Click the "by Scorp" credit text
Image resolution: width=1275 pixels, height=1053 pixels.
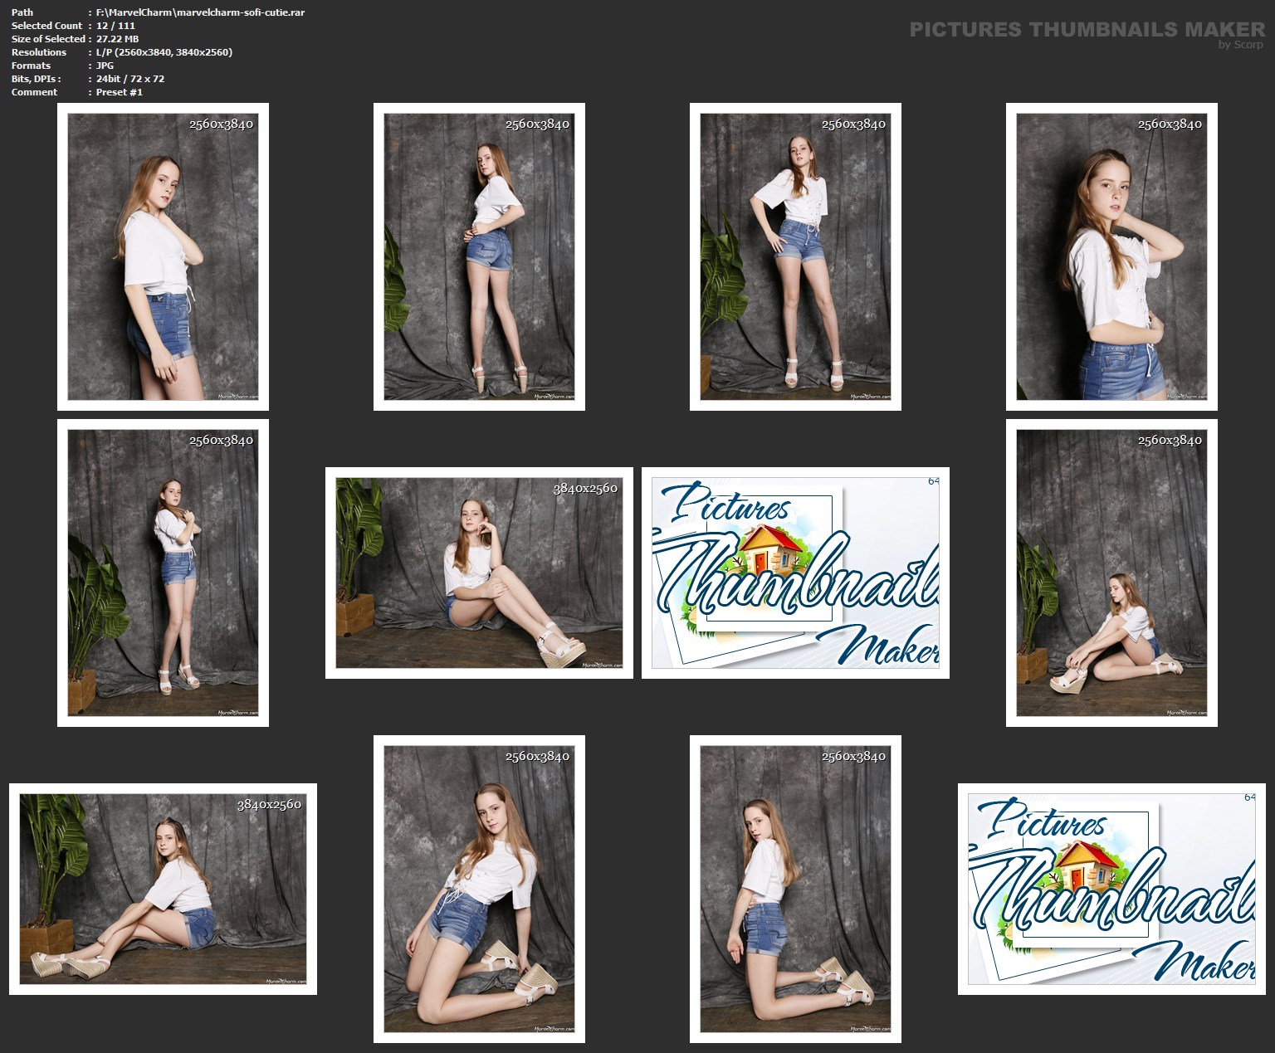pos(1240,45)
